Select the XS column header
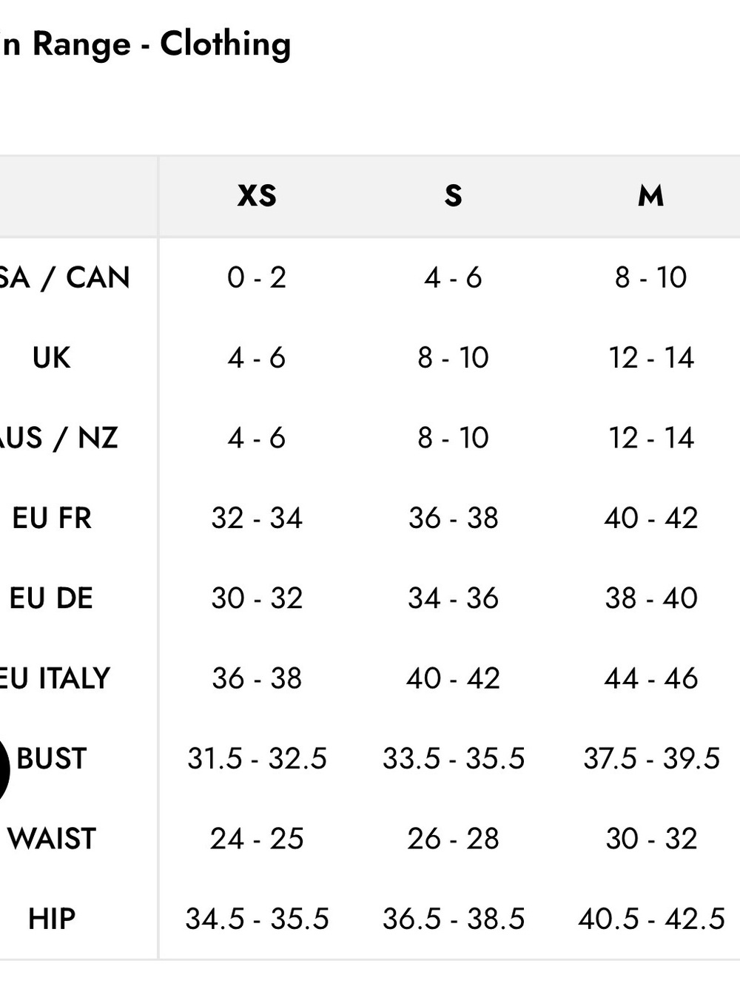Screen dimensions: 740x986 (257, 196)
